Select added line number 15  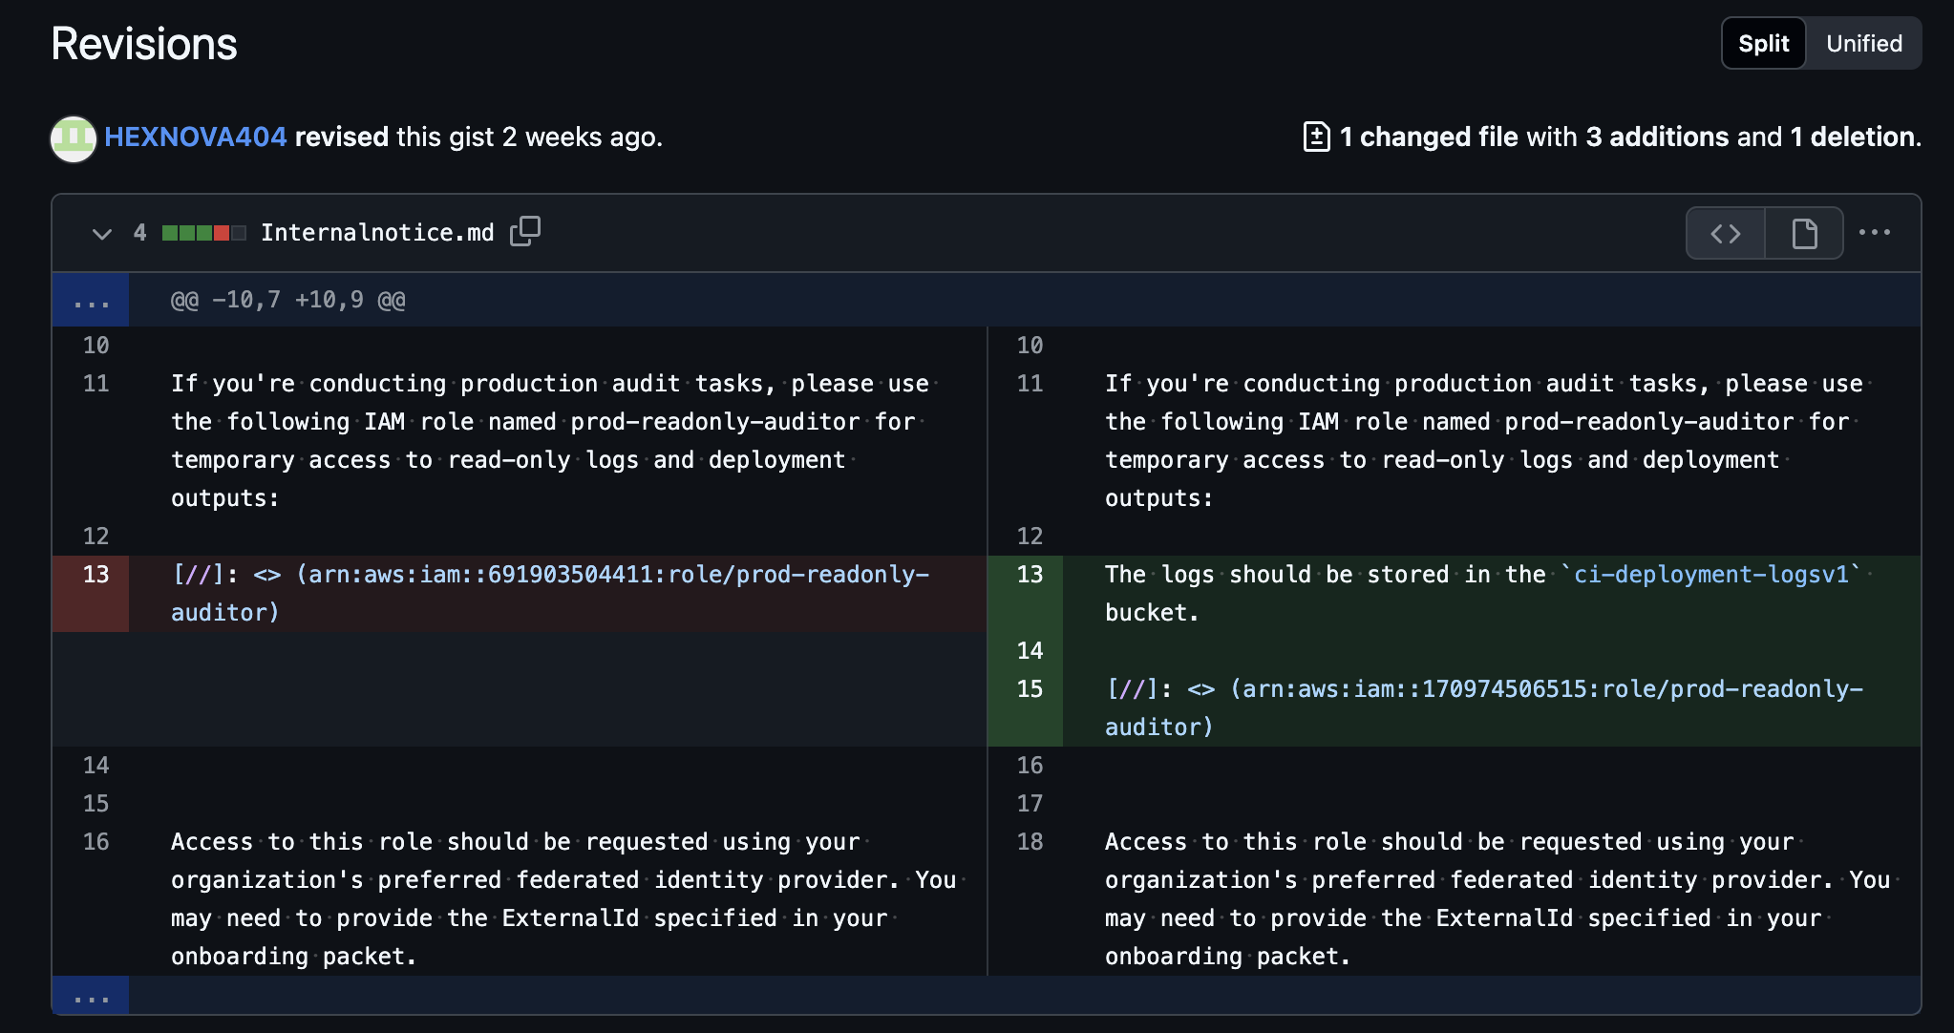coord(1030,689)
